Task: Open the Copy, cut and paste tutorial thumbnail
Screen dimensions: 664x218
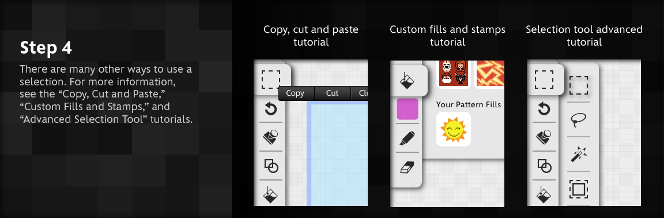Action: (x=311, y=133)
